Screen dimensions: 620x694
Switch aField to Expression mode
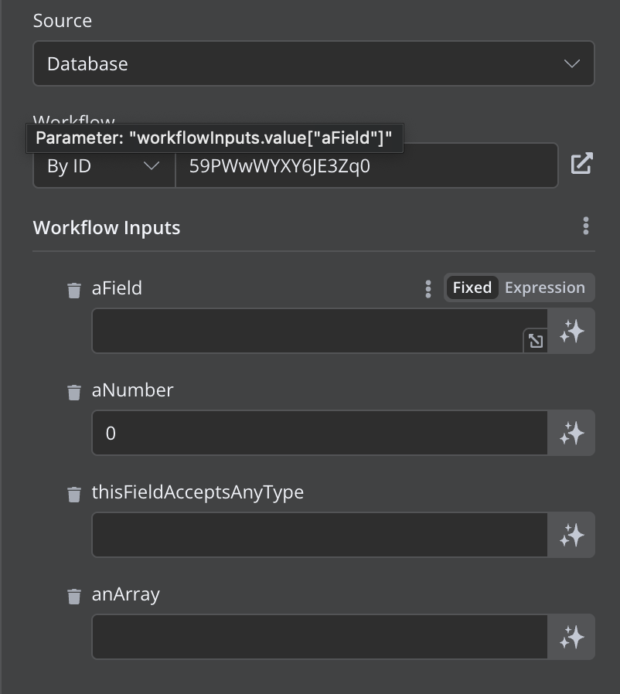[x=545, y=287]
